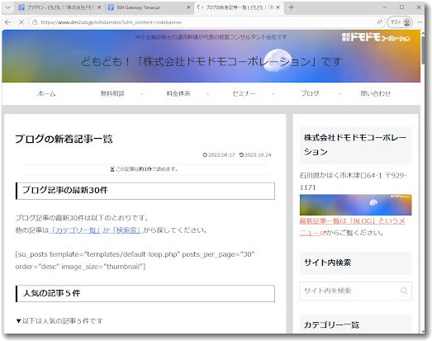The image size is (432, 341).
Task: Expand the 料金体系 submenu arrow
Action: [x=207, y=94]
